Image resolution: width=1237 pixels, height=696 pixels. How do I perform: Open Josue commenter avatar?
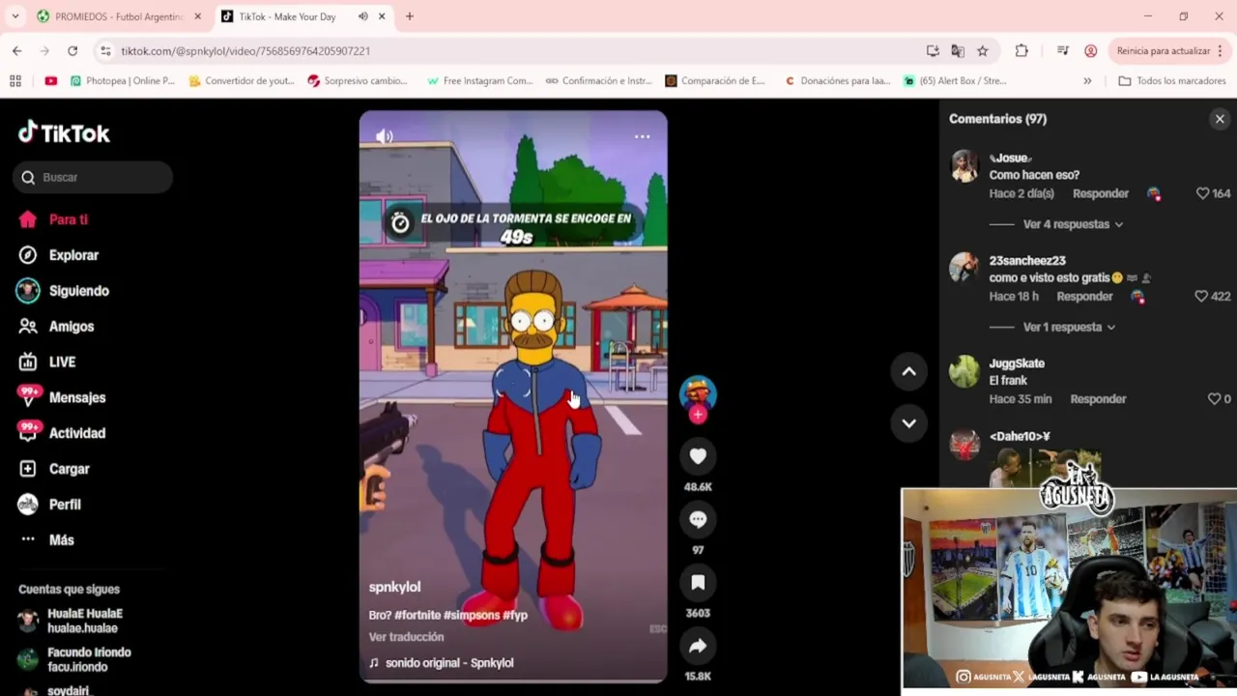(964, 165)
